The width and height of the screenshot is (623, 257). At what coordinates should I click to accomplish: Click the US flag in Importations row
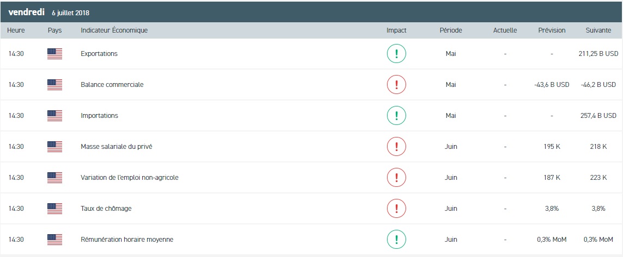coord(55,116)
